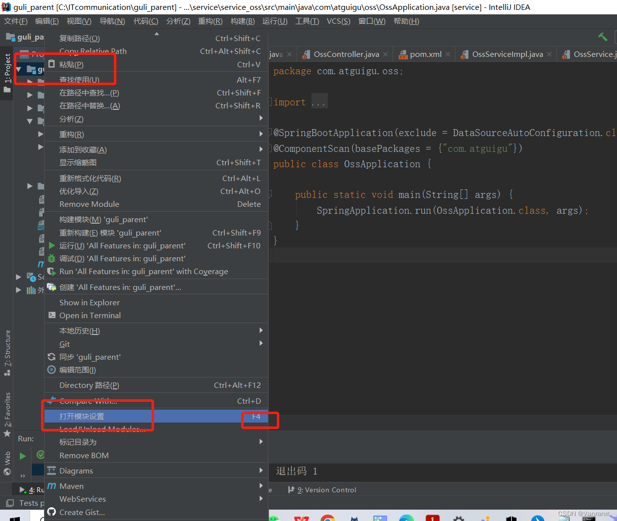Expand the 分析(Z) submenu

(x=156, y=119)
